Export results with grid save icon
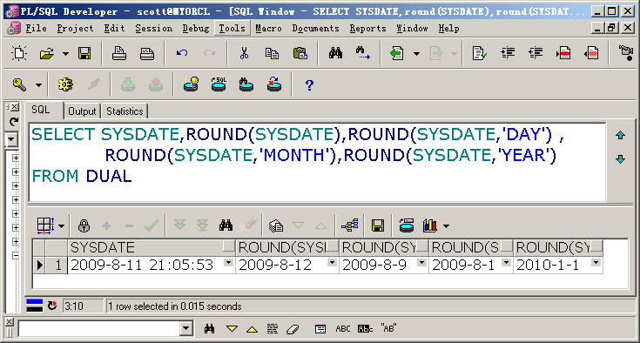This screenshot has width=640, height=343. pyautogui.click(x=378, y=225)
